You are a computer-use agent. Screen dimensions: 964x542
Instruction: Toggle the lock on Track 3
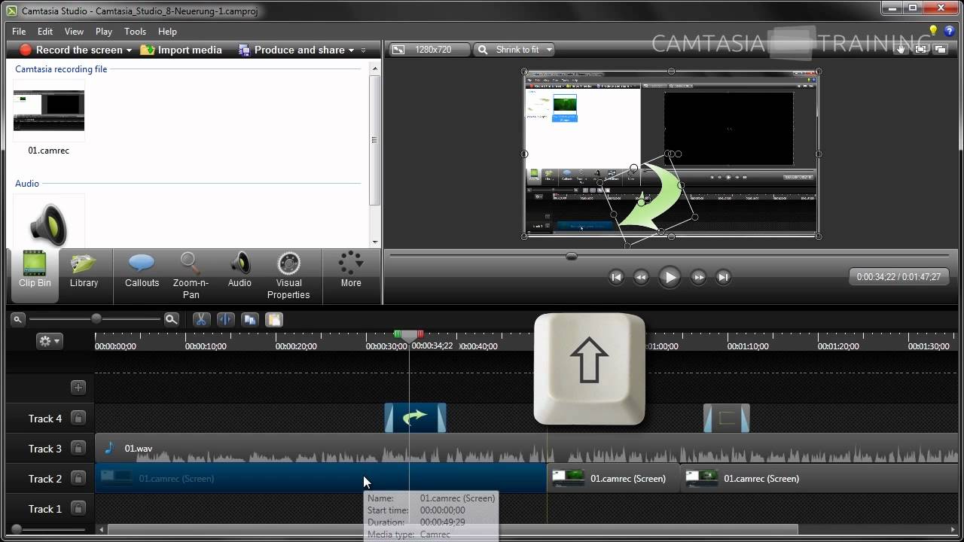coord(78,448)
